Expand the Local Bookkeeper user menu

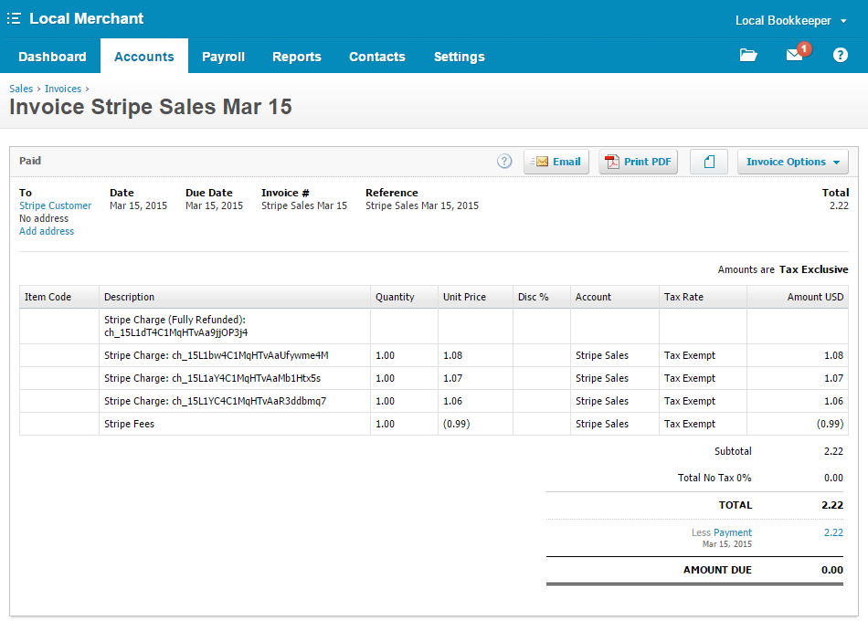(x=791, y=20)
